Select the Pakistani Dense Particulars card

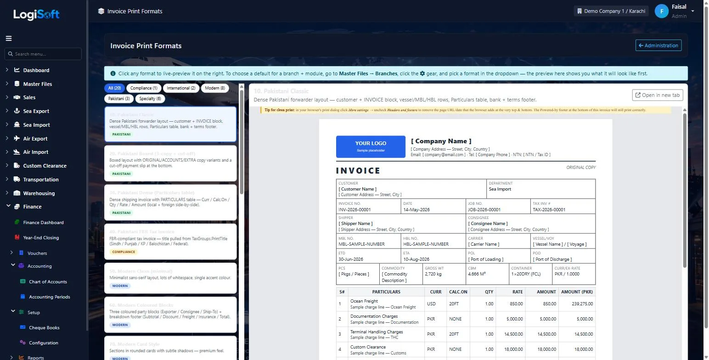(x=170, y=203)
